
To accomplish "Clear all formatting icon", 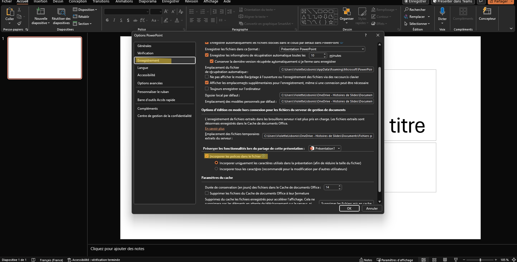I will [x=181, y=11].
